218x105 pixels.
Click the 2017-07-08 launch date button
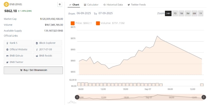[48, 49]
